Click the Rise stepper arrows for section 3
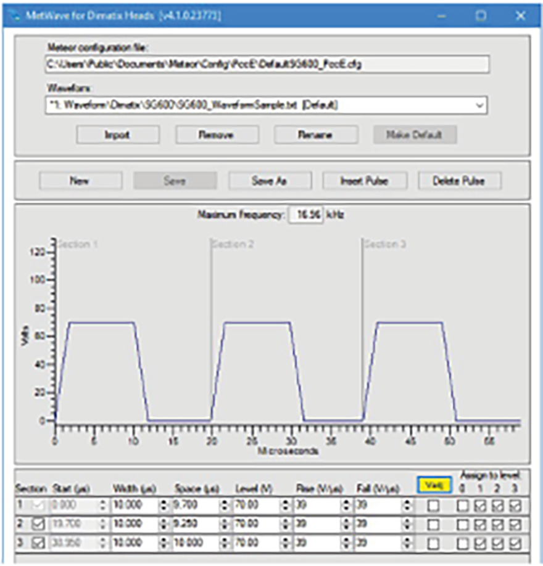 346,543
